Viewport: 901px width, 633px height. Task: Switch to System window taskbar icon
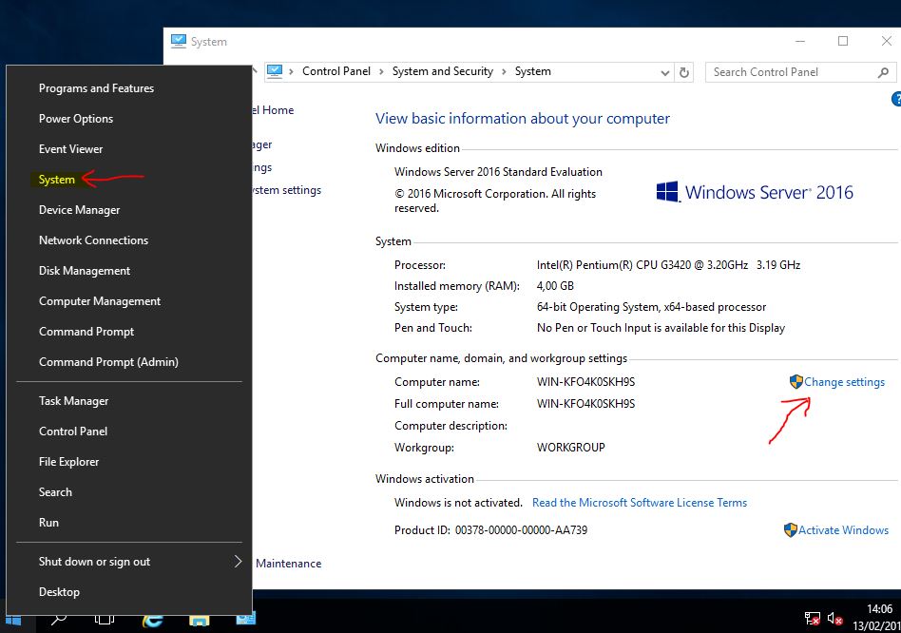pos(246,619)
